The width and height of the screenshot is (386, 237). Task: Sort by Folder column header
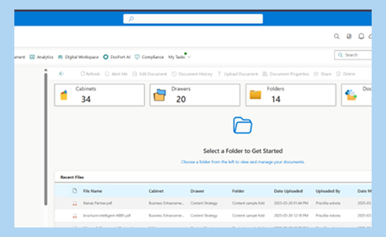[x=238, y=191]
